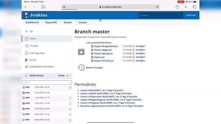Select the Status sidebar item
221x124 pixels.
pos(47,39)
